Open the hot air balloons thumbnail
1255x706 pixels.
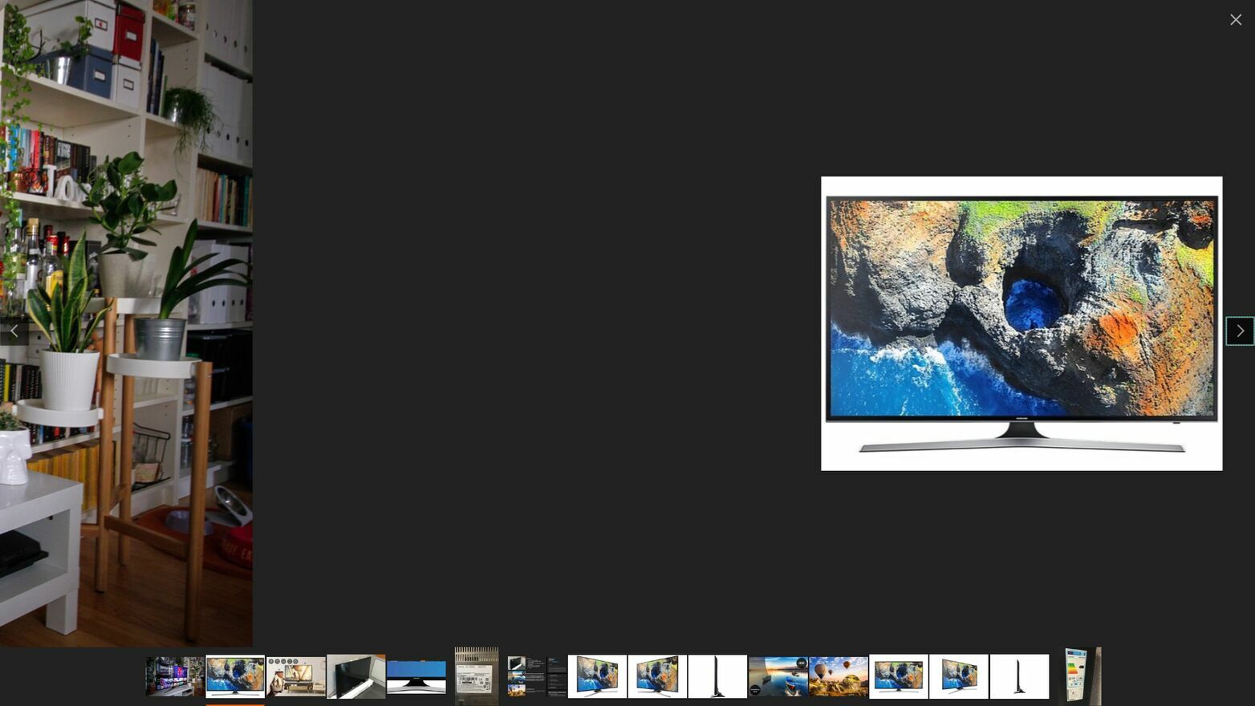[839, 676]
